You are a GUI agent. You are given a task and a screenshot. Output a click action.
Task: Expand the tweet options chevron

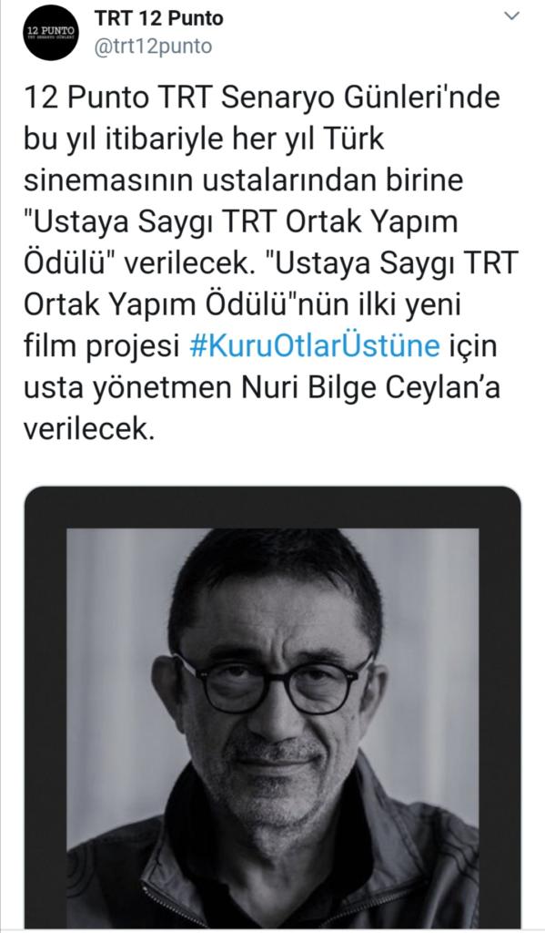[x=511, y=16]
